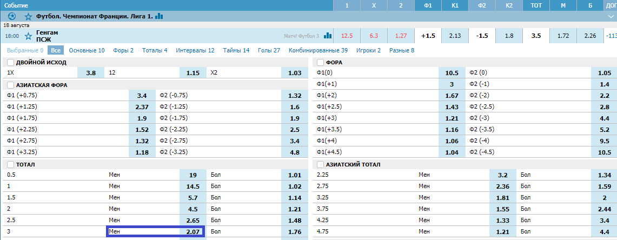617x240 pixels.
Task: Select Ф1(0) odds 10.5
Action: pos(452,73)
